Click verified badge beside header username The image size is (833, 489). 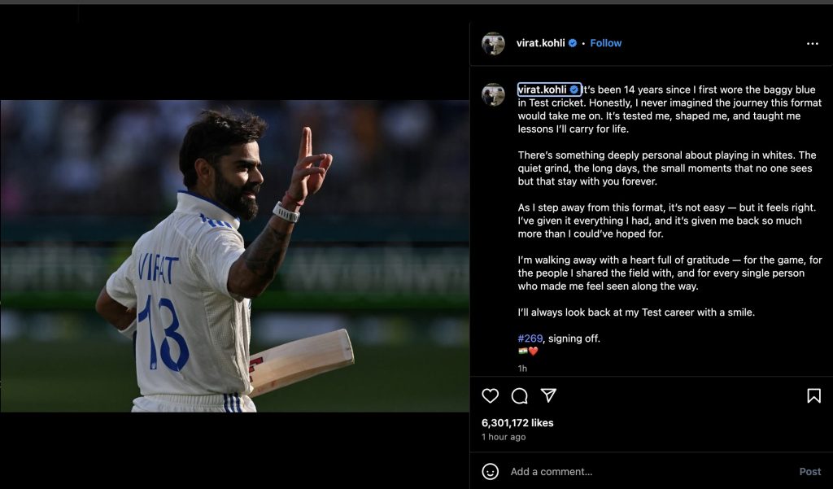point(573,43)
